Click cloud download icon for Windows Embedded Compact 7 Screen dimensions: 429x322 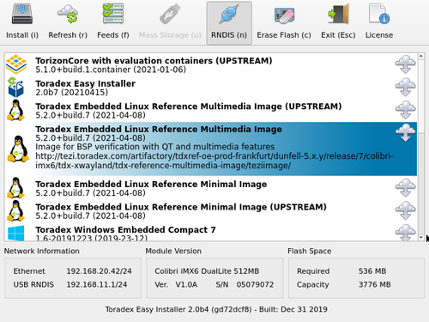click(x=406, y=233)
